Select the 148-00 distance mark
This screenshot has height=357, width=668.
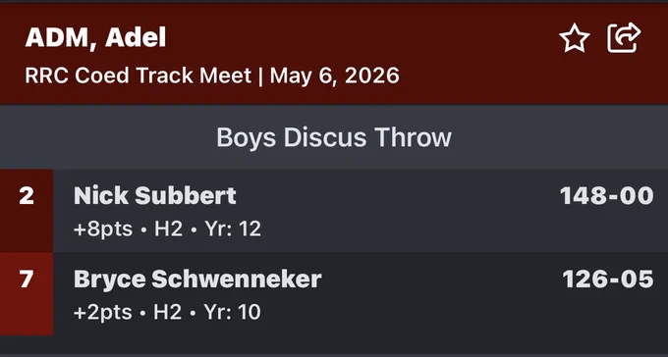click(x=607, y=196)
